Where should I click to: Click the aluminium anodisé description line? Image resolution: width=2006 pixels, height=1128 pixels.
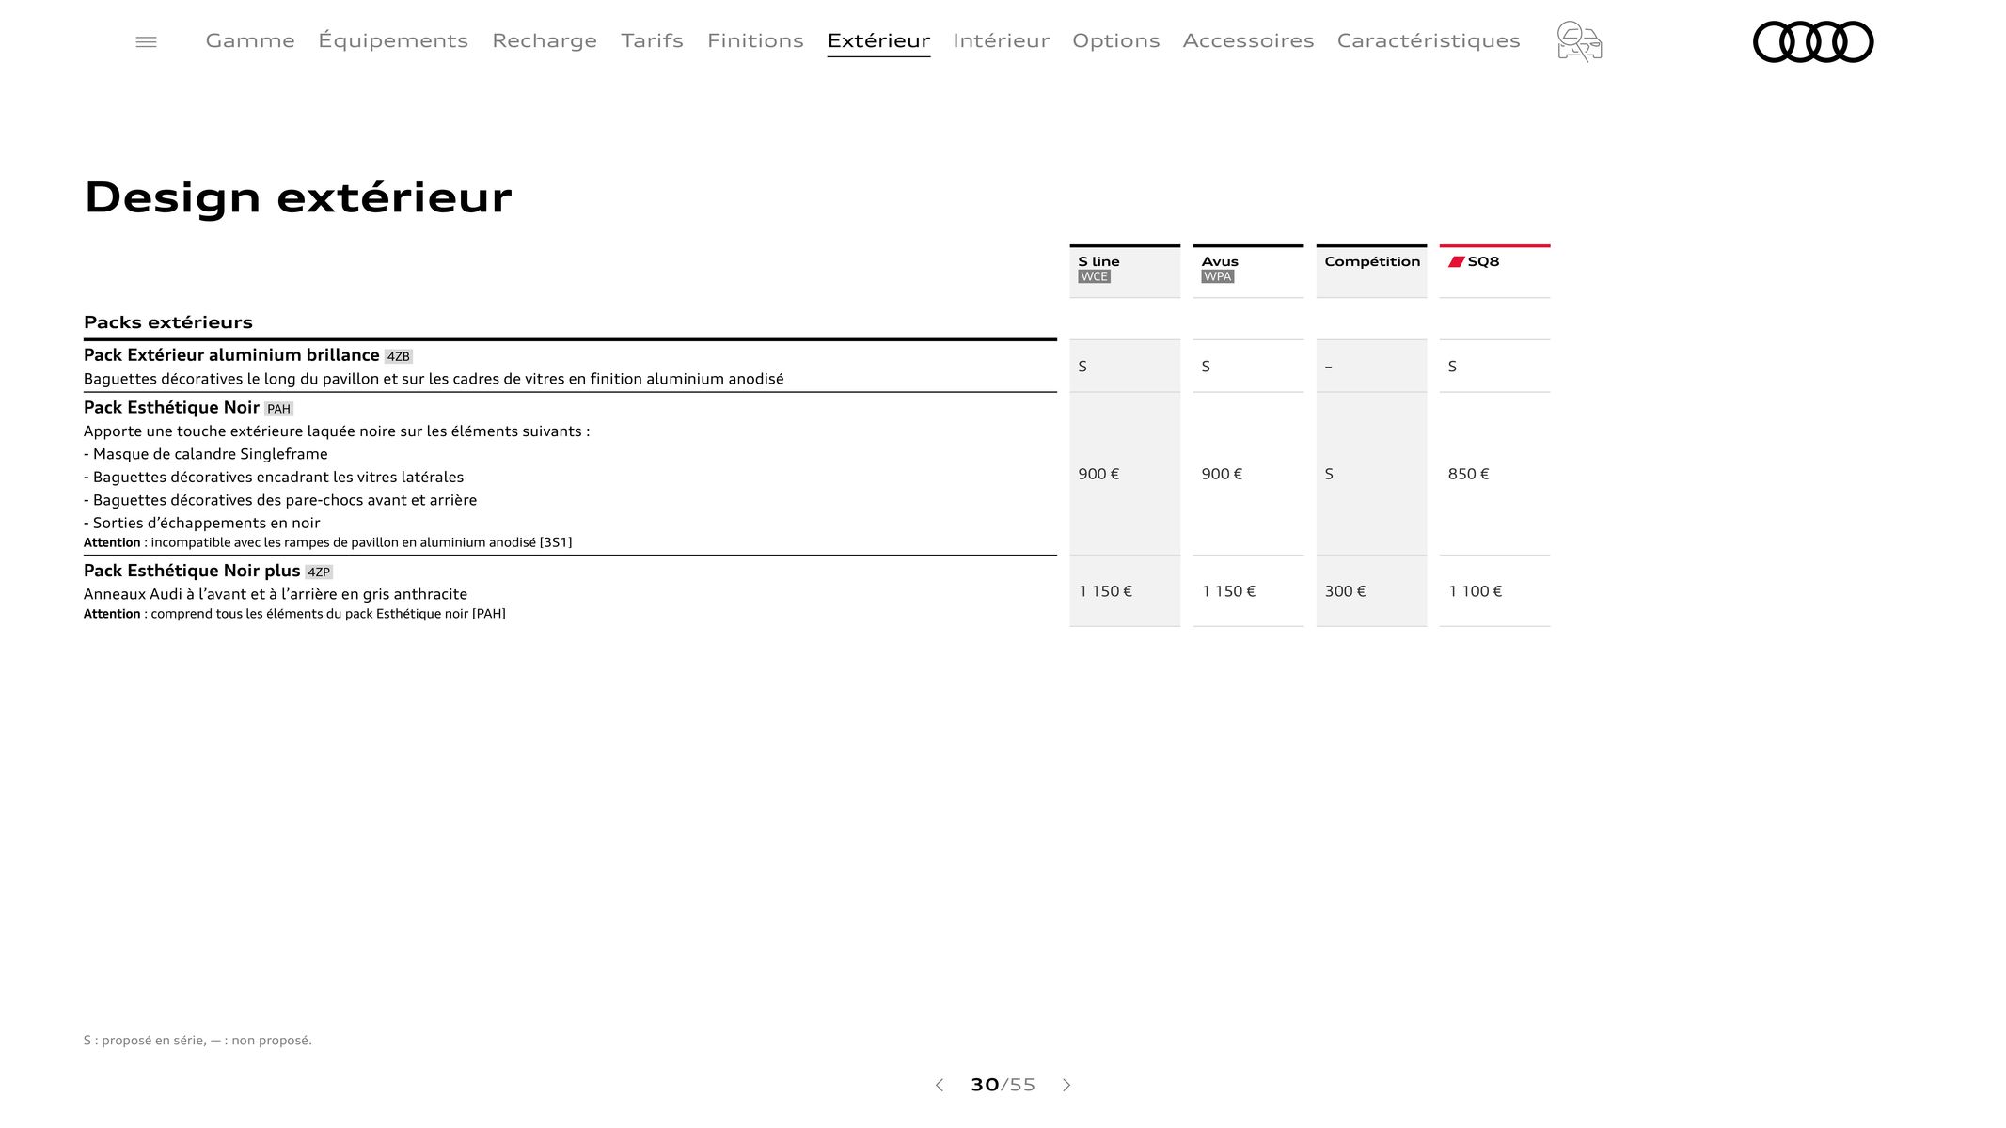click(x=434, y=379)
